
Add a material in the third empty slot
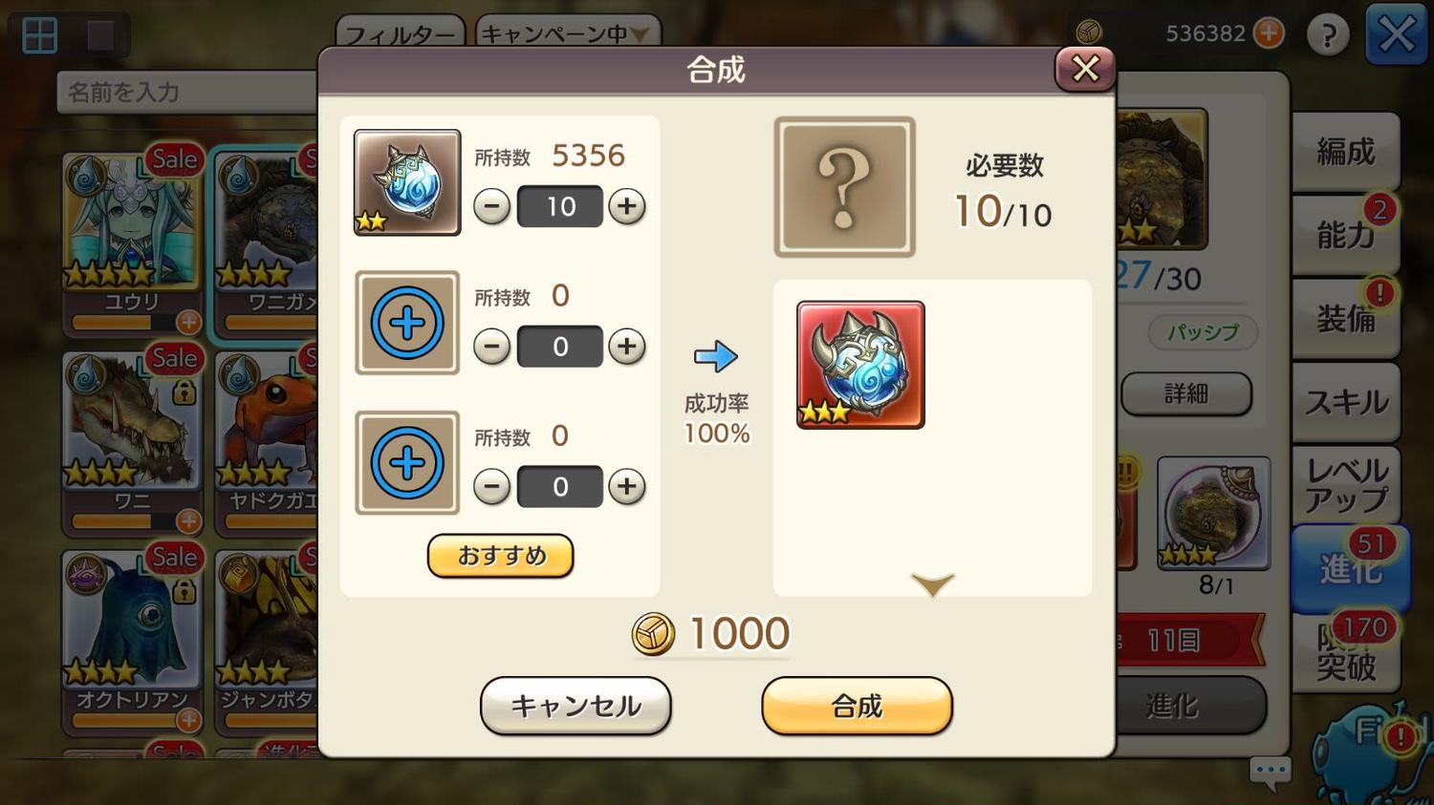(407, 463)
